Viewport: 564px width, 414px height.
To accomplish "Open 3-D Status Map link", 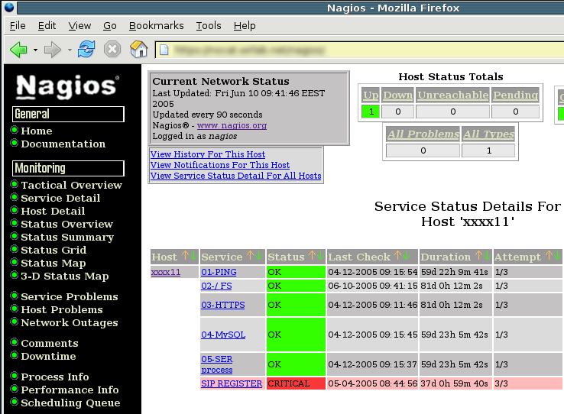I will (x=65, y=276).
